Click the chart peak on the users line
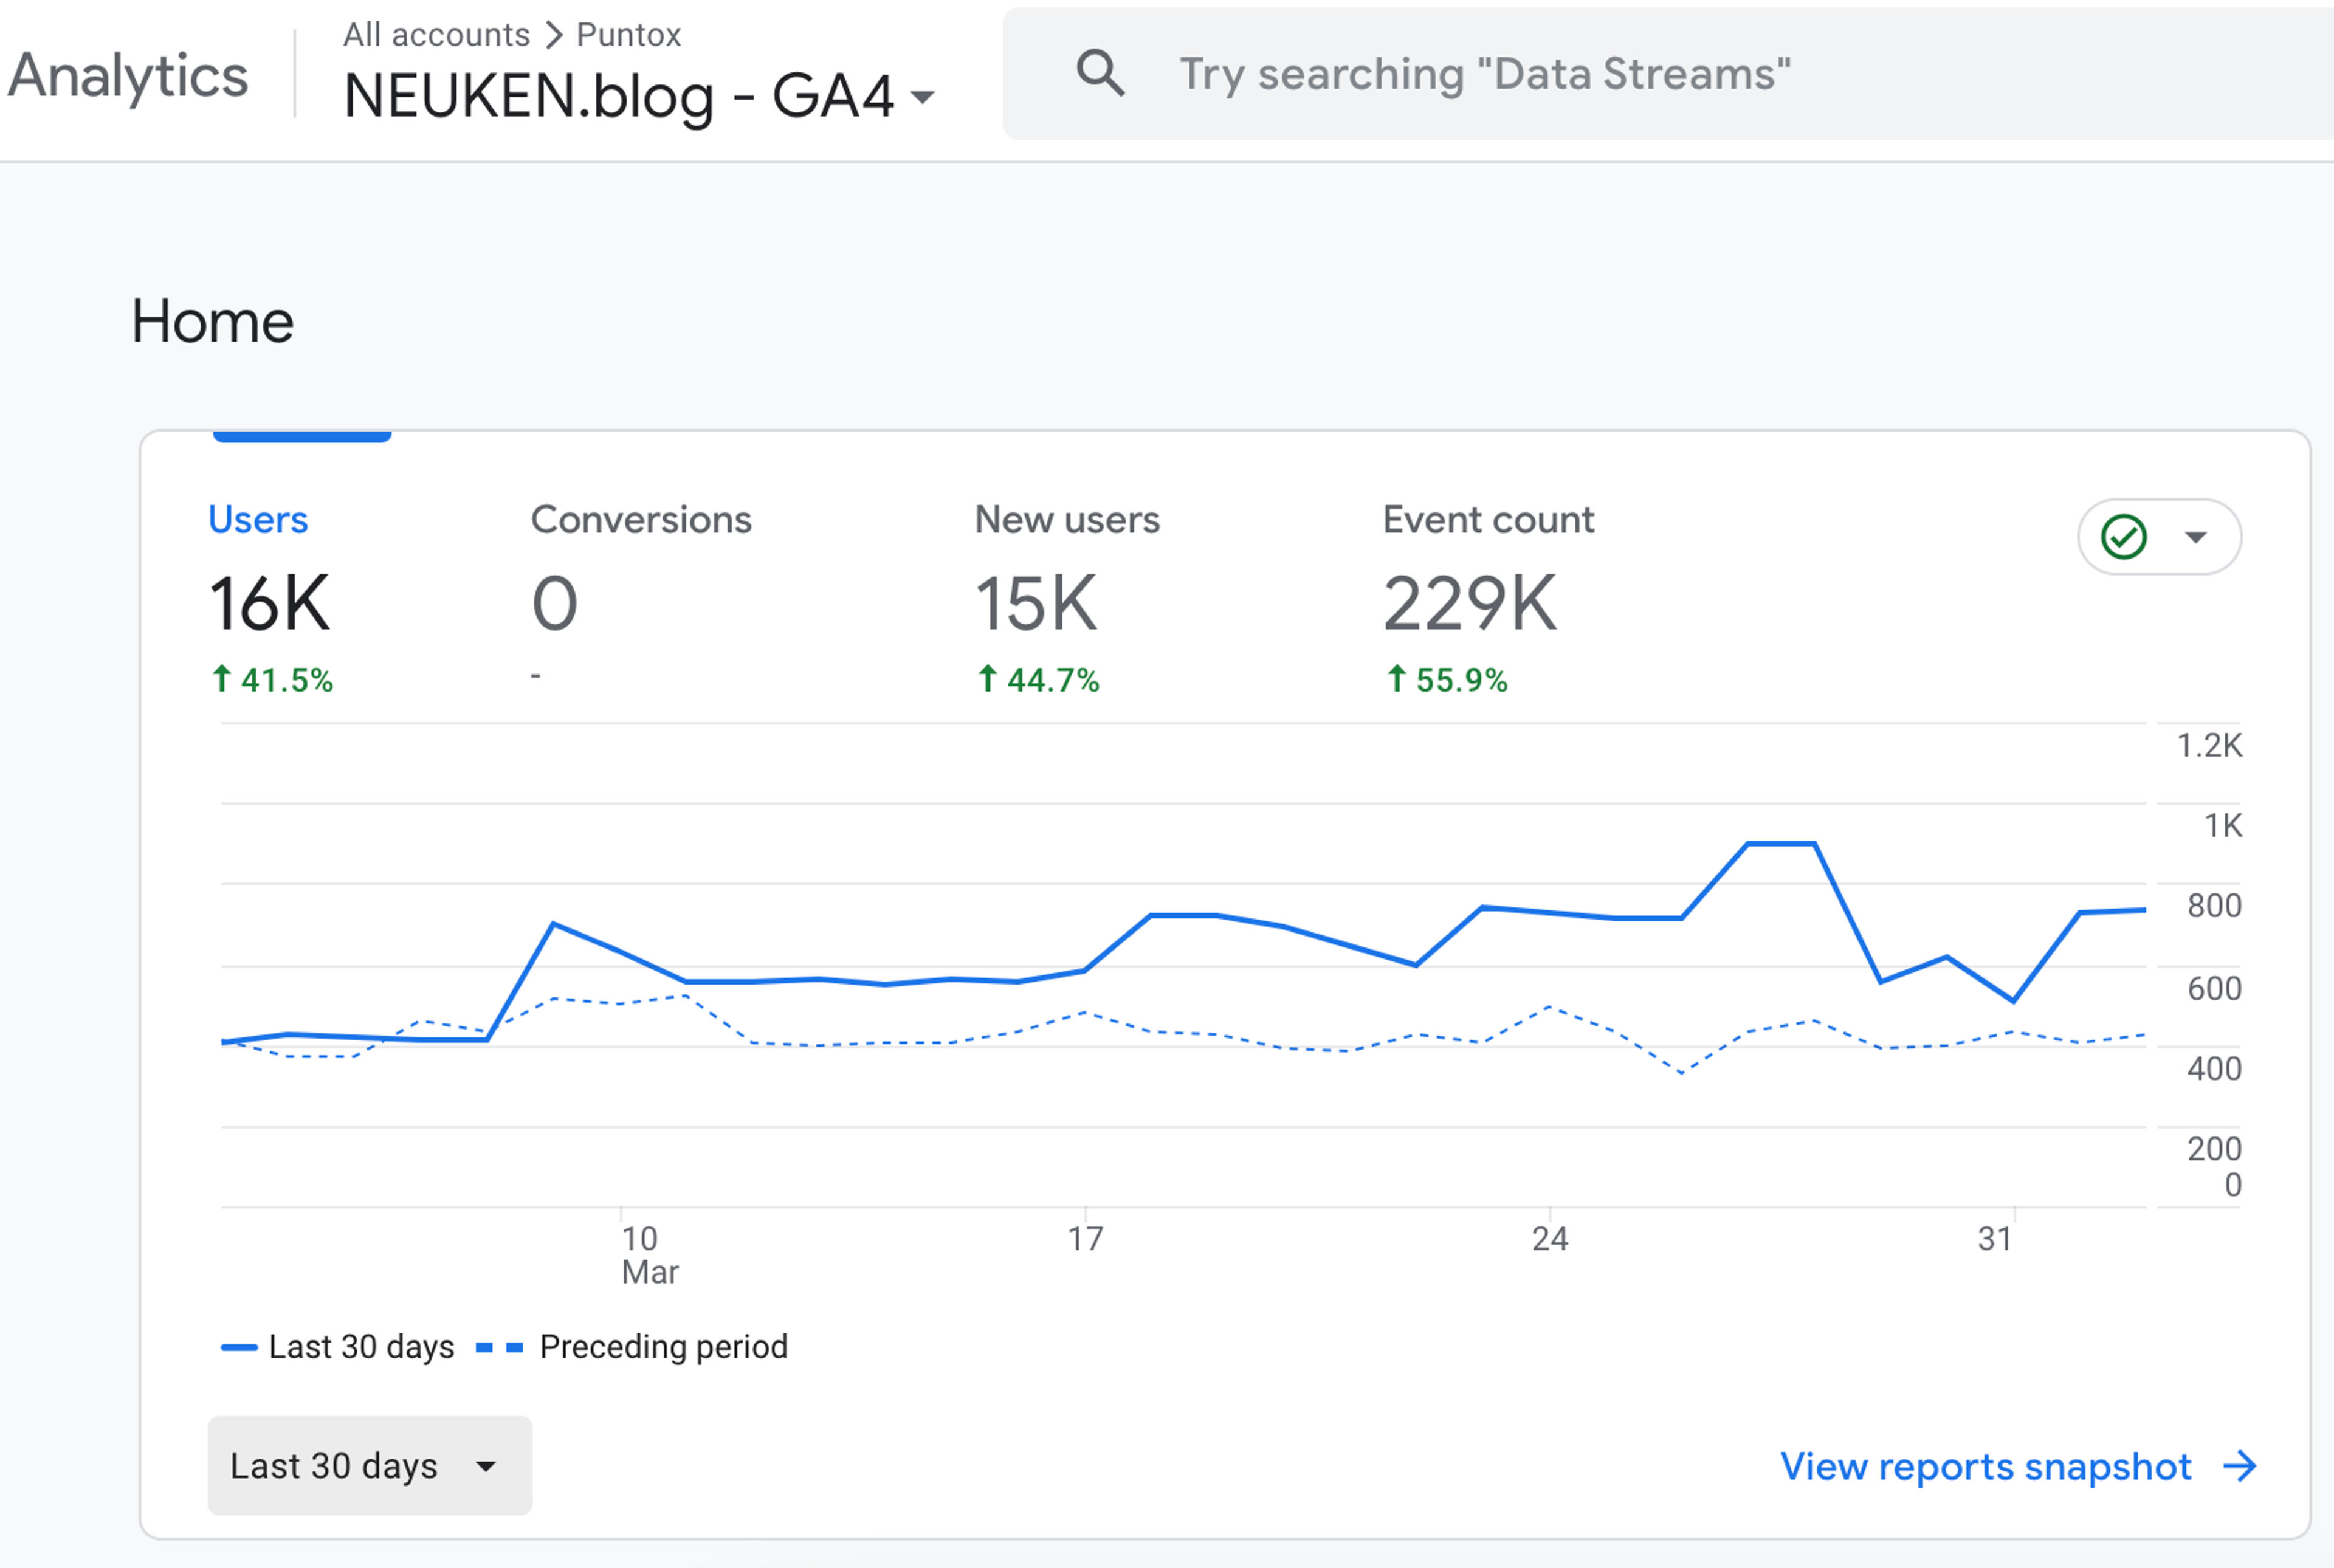This screenshot has height=1568, width=2334. [1780, 844]
